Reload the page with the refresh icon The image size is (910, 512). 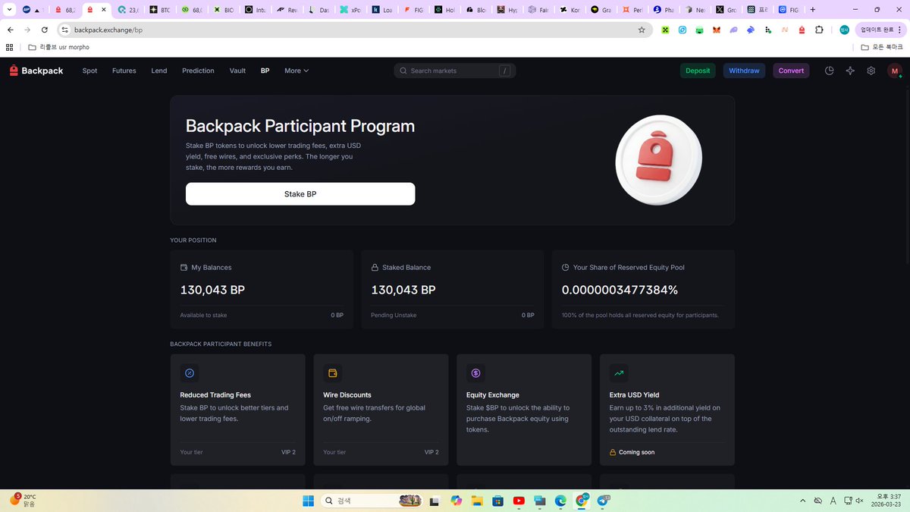click(x=45, y=30)
